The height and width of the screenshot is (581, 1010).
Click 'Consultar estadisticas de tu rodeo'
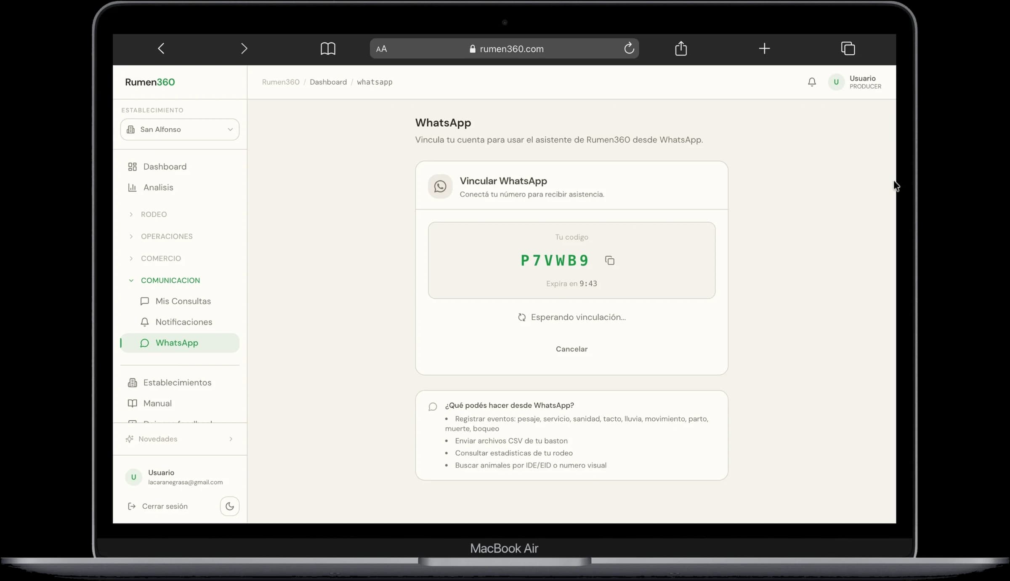point(514,453)
